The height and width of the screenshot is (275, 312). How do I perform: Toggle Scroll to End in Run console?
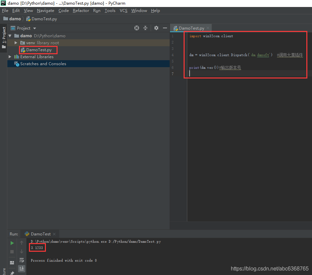click(22, 268)
